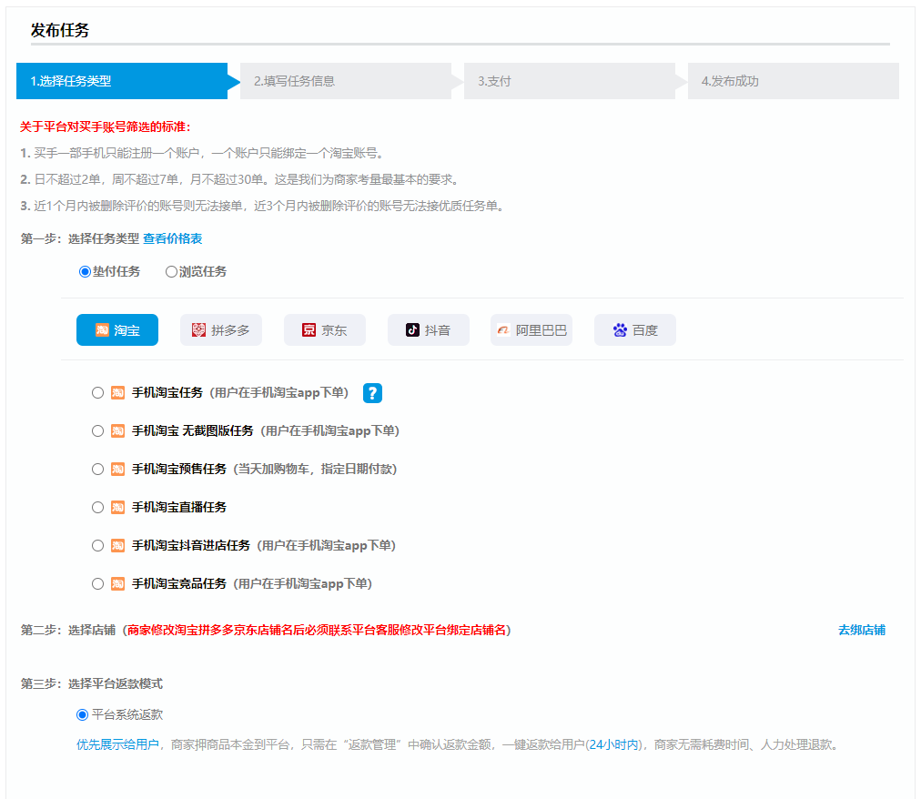Image resolution: width=921 pixels, height=799 pixels.
Task: Select the 平台系统返款 radio button
Action: tap(82, 715)
